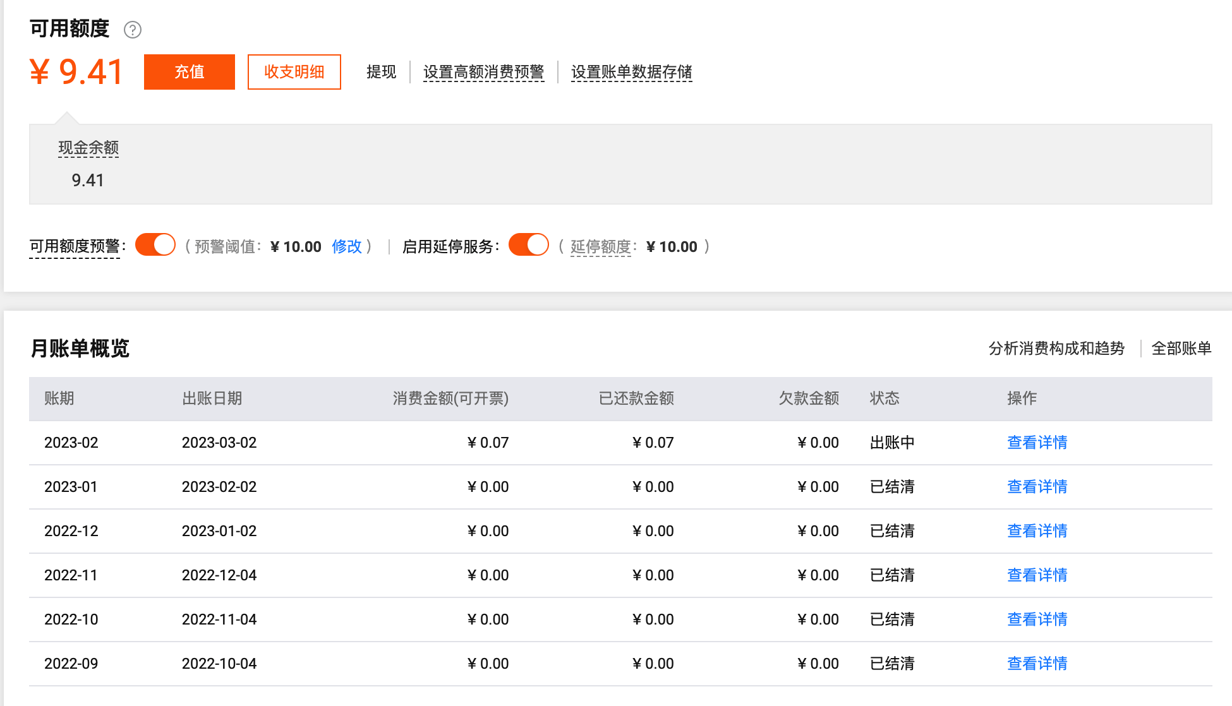Viewport: 1232px width, 706px height.
Task: Click the 提现 link
Action: tap(381, 72)
